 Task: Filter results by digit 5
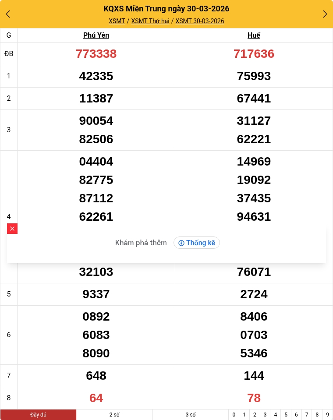click(286, 415)
